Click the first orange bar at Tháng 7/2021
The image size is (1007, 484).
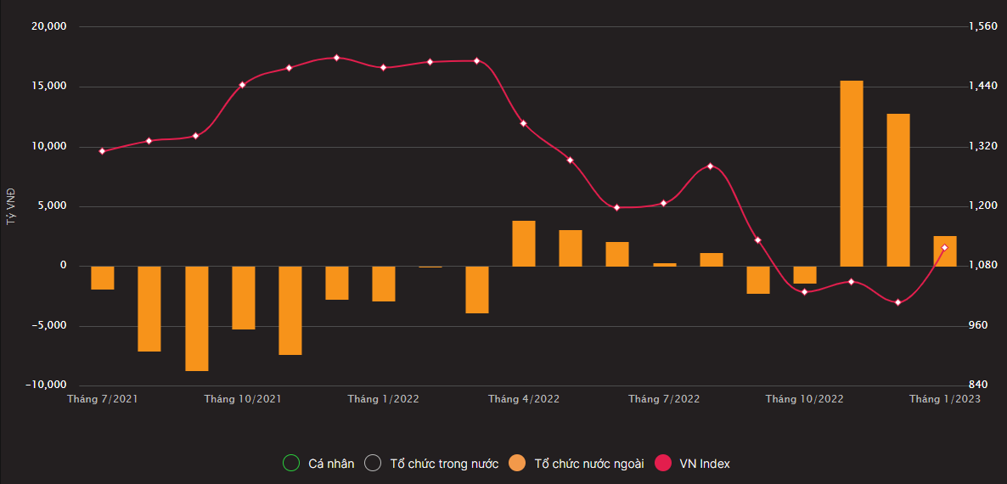point(103,278)
